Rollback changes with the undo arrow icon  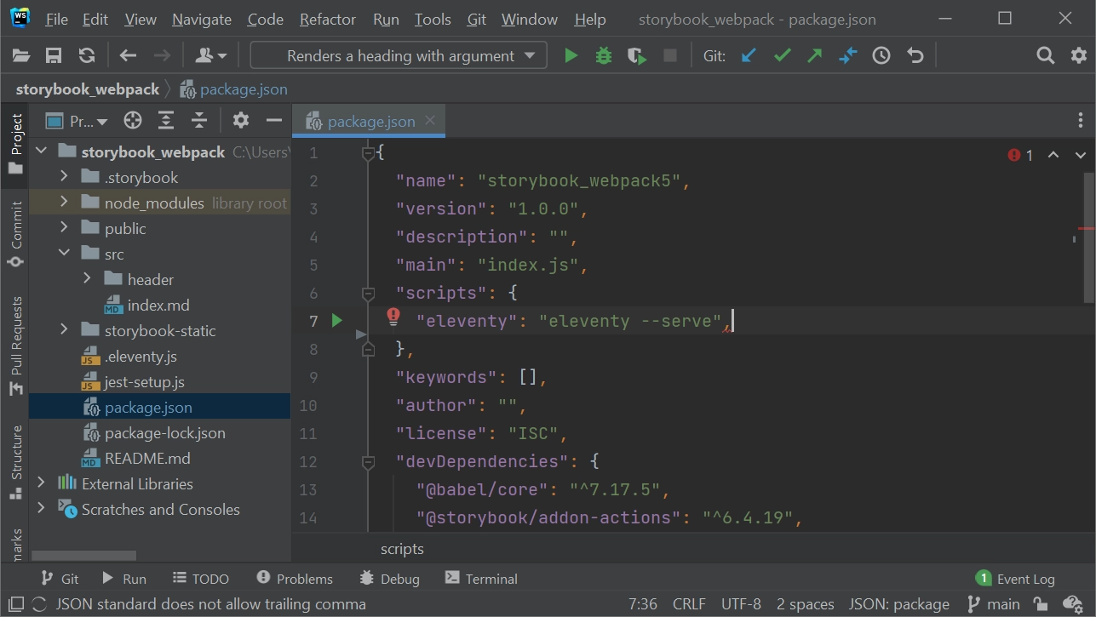click(x=915, y=56)
